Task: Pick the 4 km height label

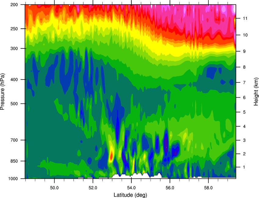Action: (x=244, y=126)
